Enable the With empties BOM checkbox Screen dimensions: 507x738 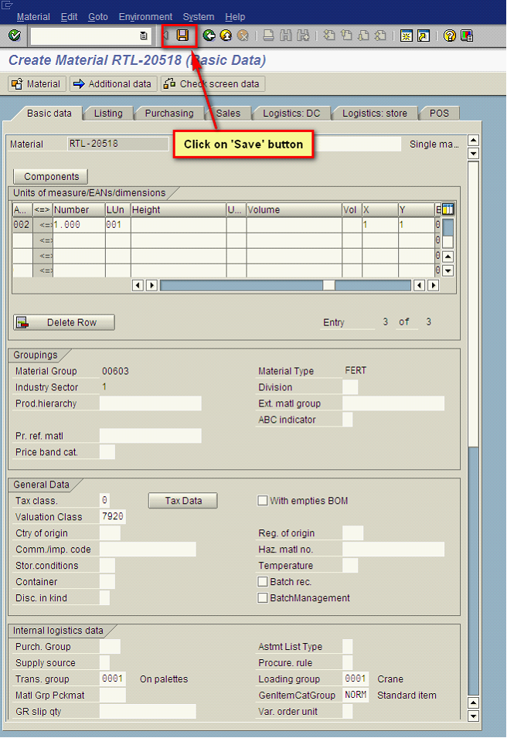(x=263, y=501)
